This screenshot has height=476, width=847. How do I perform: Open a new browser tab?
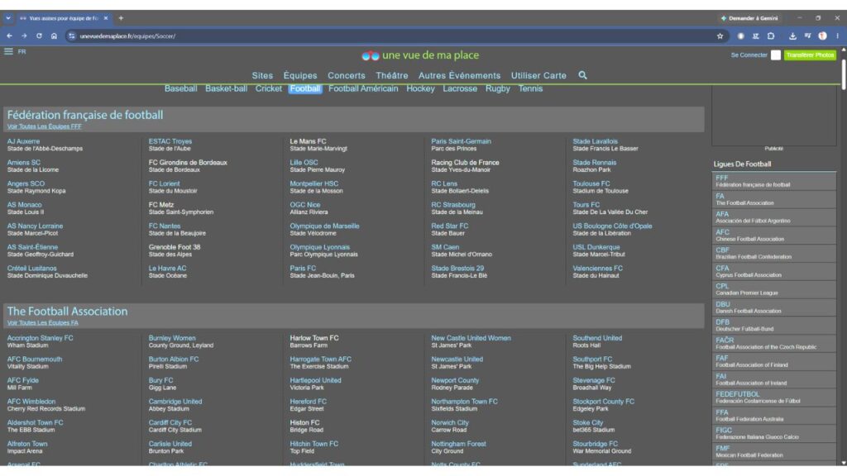tap(121, 18)
